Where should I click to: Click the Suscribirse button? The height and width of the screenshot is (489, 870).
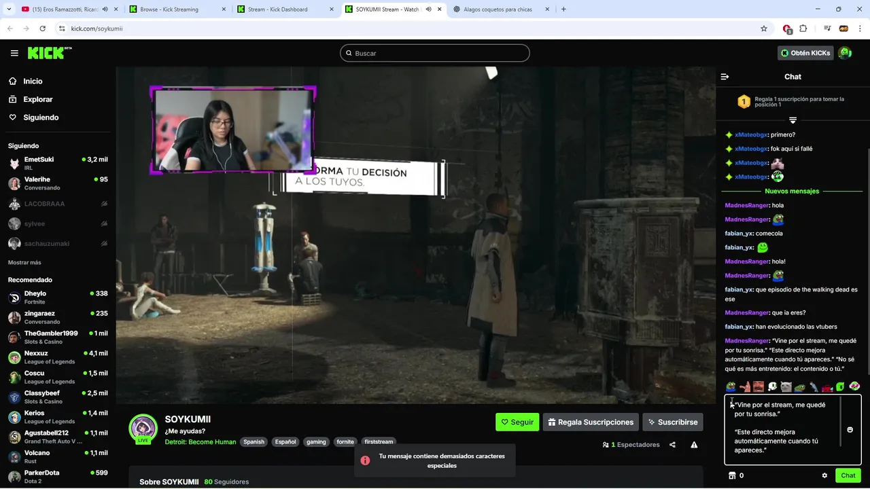(673, 422)
